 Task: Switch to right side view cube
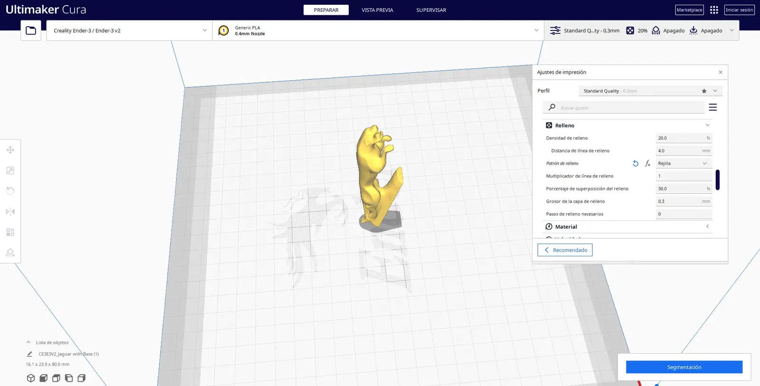coord(81,378)
